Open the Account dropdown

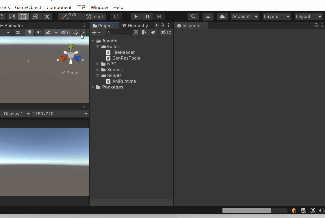coord(245,16)
